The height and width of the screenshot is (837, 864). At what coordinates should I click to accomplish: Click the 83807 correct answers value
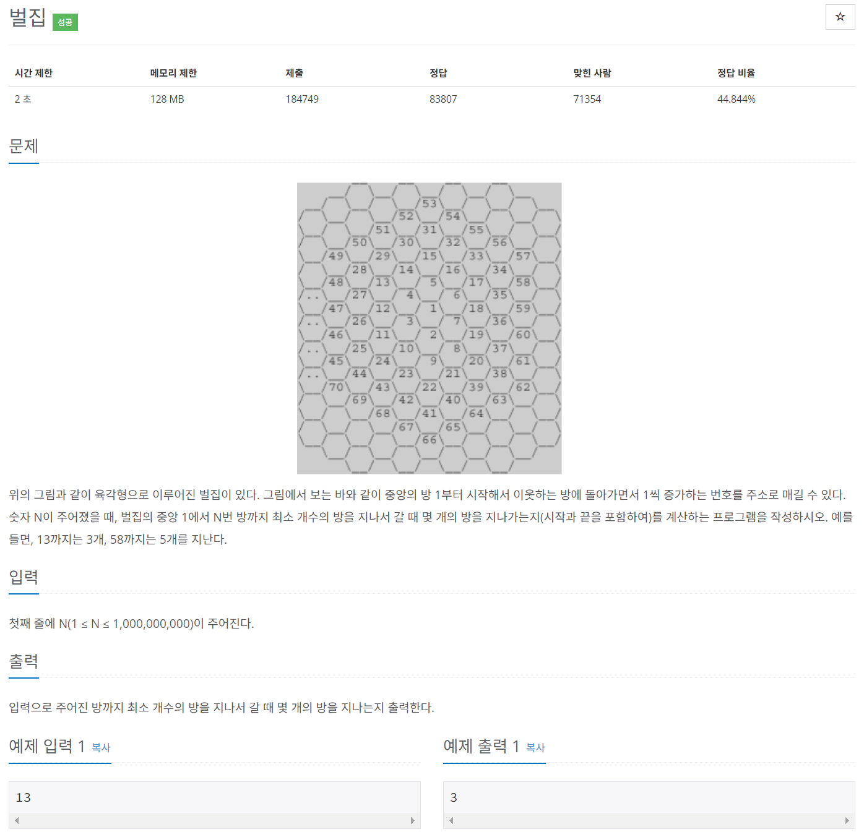443,99
